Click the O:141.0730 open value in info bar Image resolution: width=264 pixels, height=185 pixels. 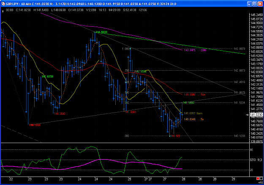(x=76, y=10)
